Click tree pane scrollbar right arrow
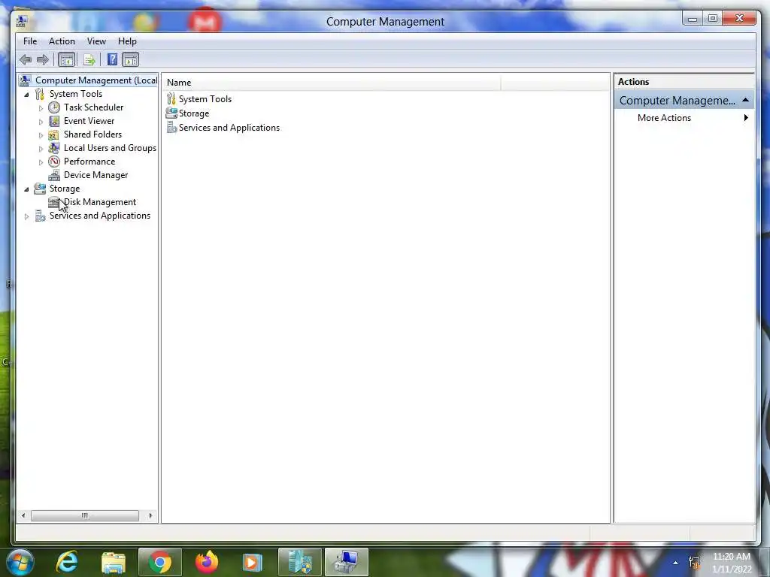This screenshot has height=577, width=770. [x=150, y=515]
